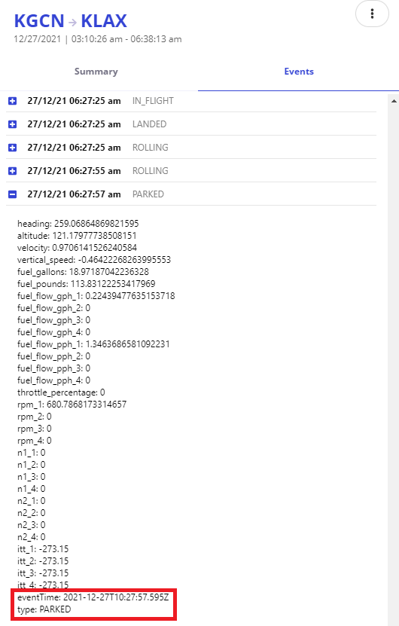Expand the ROLLING event at 06:27:25
The width and height of the screenshot is (399, 626).
point(12,148)
